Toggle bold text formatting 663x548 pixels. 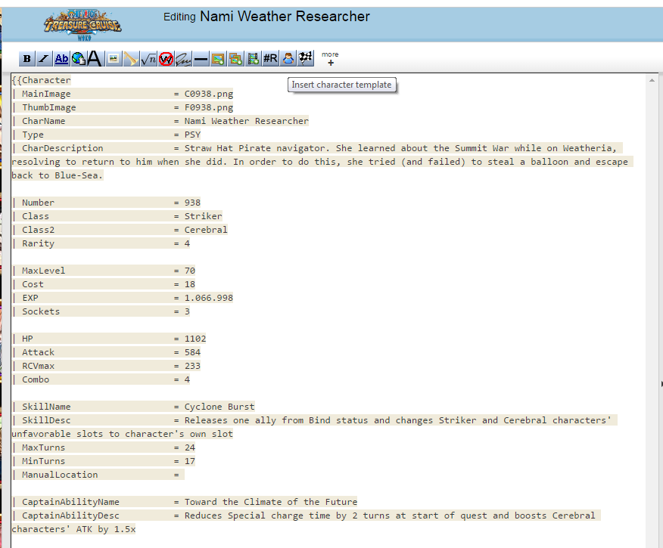pyautogui.click(x=27, y=59)
